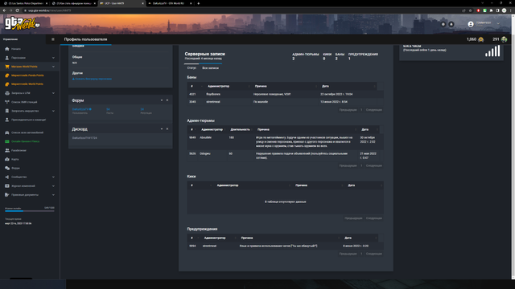Open a new browser tab with plus

click(x=199, y=3)
